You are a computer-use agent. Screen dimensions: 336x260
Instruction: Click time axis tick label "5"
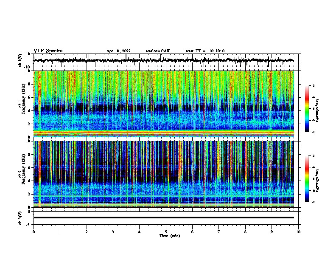(166, 232)
